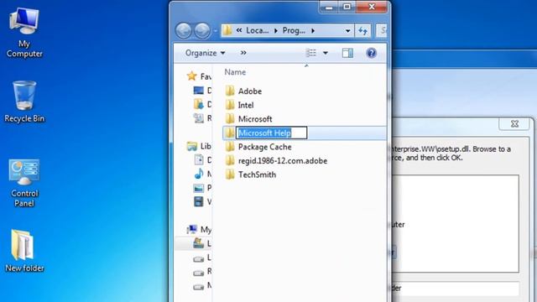Select the New folder desktop icon
This screenshot has height=302, width=537.
(24, 251)
